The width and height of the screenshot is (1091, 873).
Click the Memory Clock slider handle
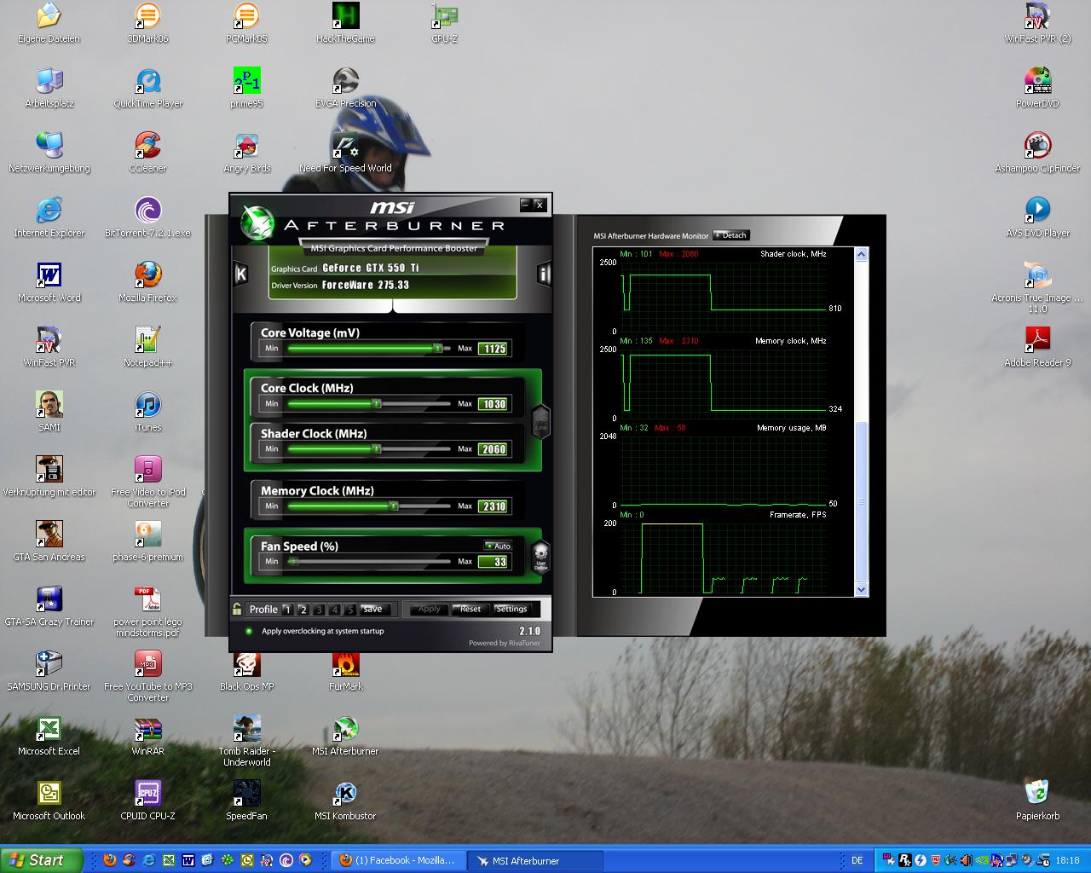[x=393, y=506]
